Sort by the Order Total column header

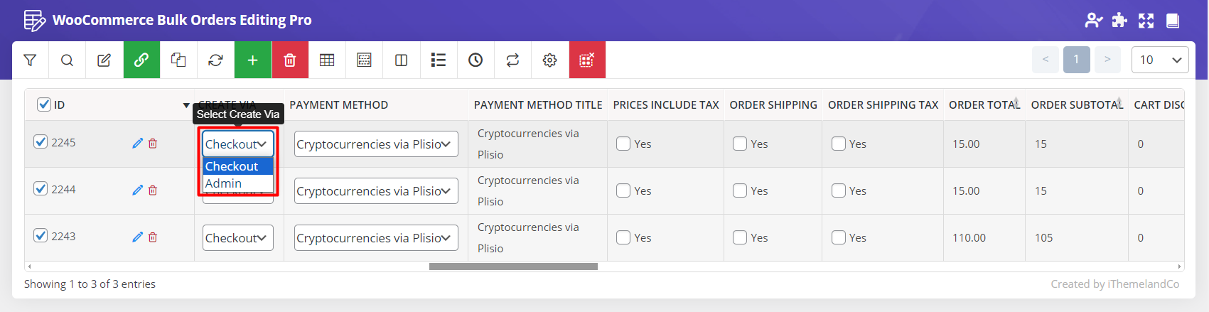tap(984, 104)
